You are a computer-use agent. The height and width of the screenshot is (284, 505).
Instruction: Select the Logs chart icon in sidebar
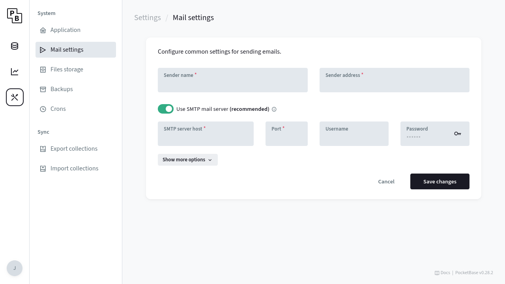pyautogui.click(x=15, y=71)
